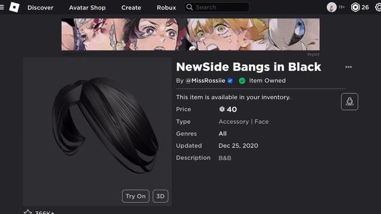Go to the Roblox home logo
Viewport: 381px width, 214px height.
14,7
